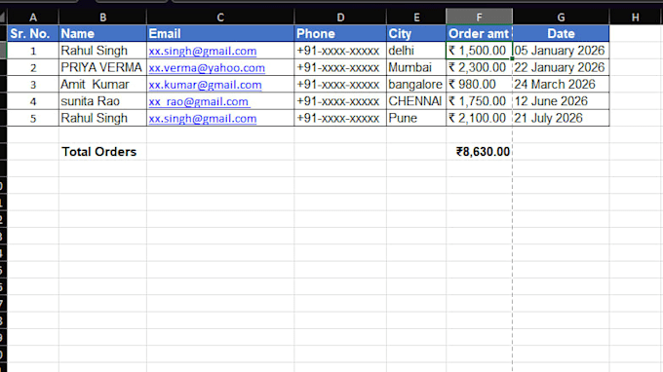Click the Total Orders label cell
663x372 pixels.
coord(102,152)
